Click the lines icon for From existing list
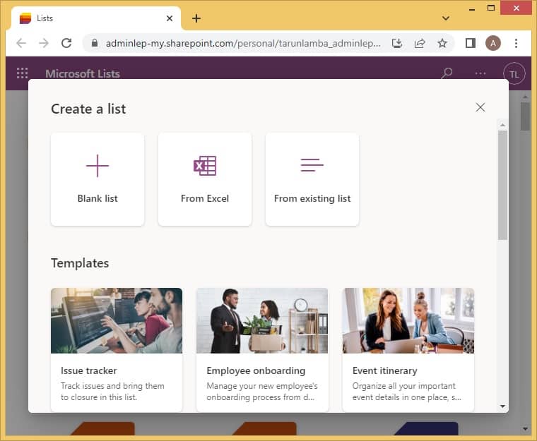 coord(312,165)
